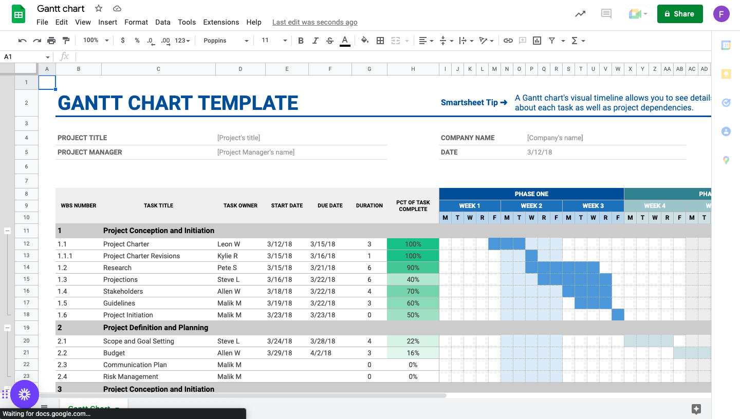Star the Gantt chart document
Image resolution: width=740 pixels, height=419 pixels.
pos(99,8)
